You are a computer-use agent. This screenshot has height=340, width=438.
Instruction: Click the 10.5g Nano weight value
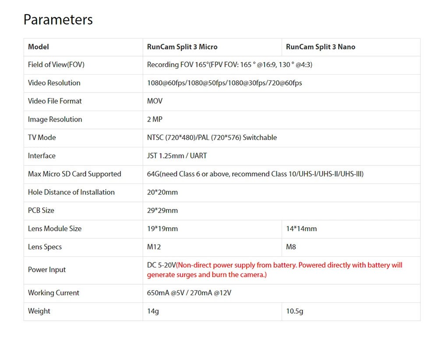click(295, 311)
